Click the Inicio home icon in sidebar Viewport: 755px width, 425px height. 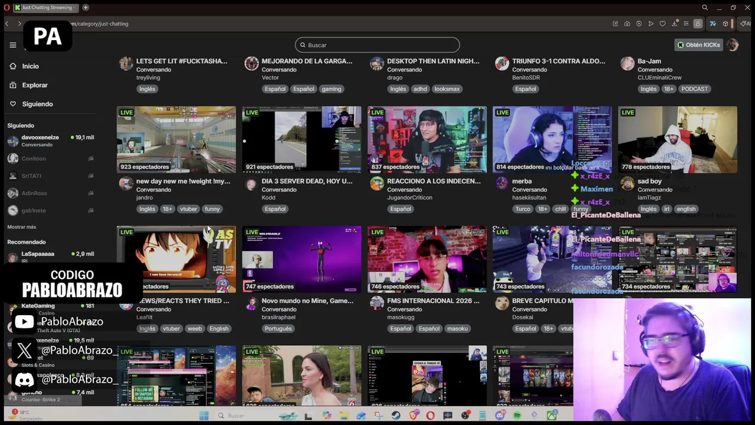pos(13,66)
